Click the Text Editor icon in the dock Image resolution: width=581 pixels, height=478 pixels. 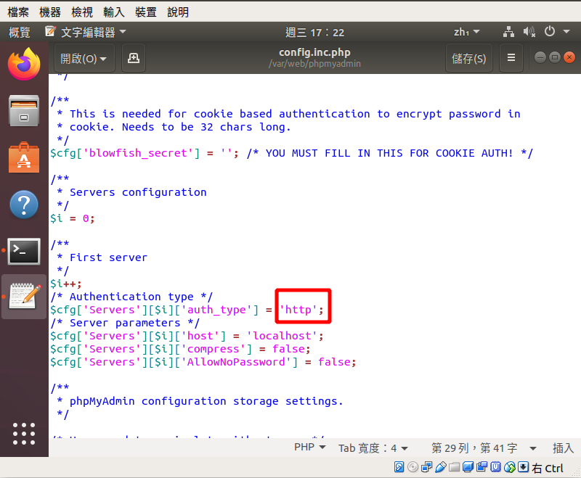tap(24, 297)
